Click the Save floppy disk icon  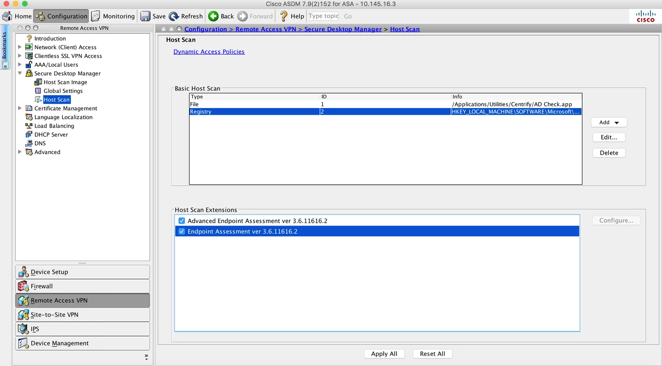click(145, 16)
